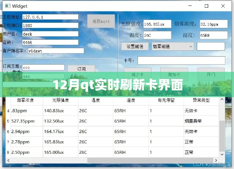Click the table vertical scrollbar thumb

[222, 136]
